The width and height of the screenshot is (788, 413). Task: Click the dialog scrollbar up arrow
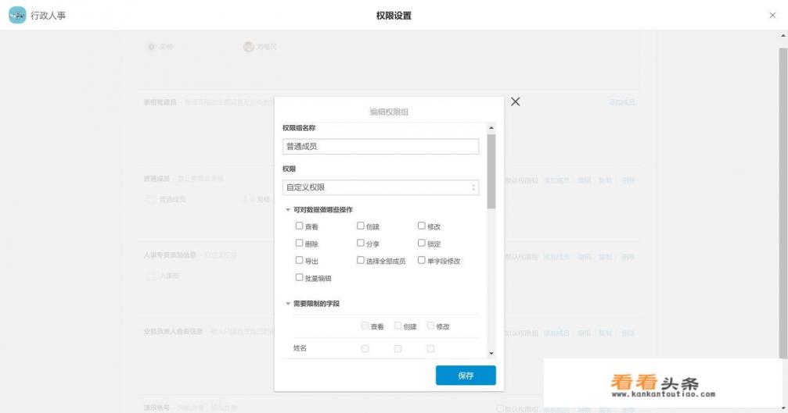pos(491,128)
